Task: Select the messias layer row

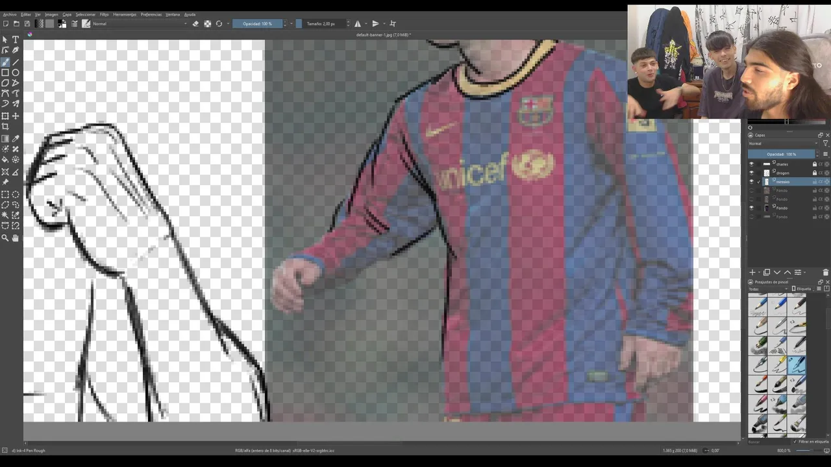Action: pyautogui.click(x=789, y=182)
